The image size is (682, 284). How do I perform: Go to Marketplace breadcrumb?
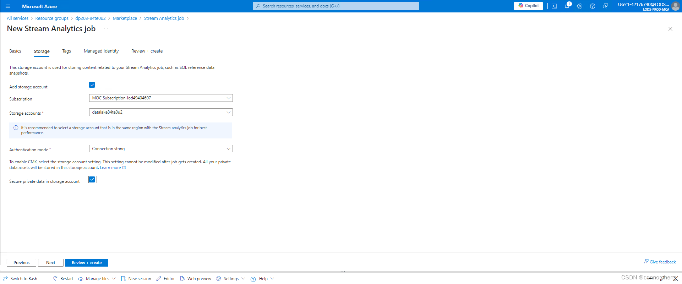coord(125,18)
